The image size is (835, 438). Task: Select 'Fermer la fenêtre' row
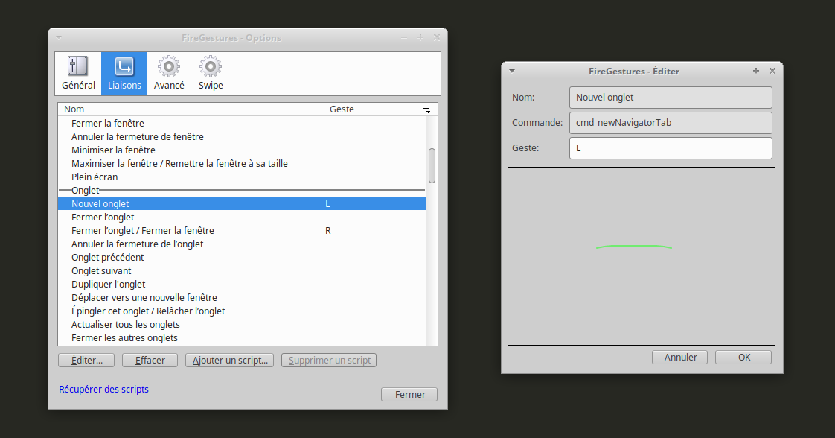coord(242,123)
